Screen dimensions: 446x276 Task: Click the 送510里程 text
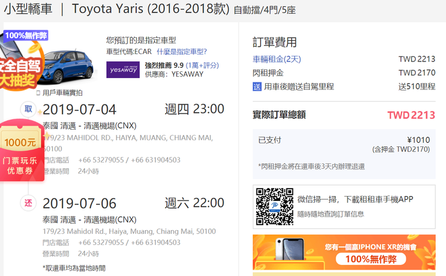tap(417, 87)
